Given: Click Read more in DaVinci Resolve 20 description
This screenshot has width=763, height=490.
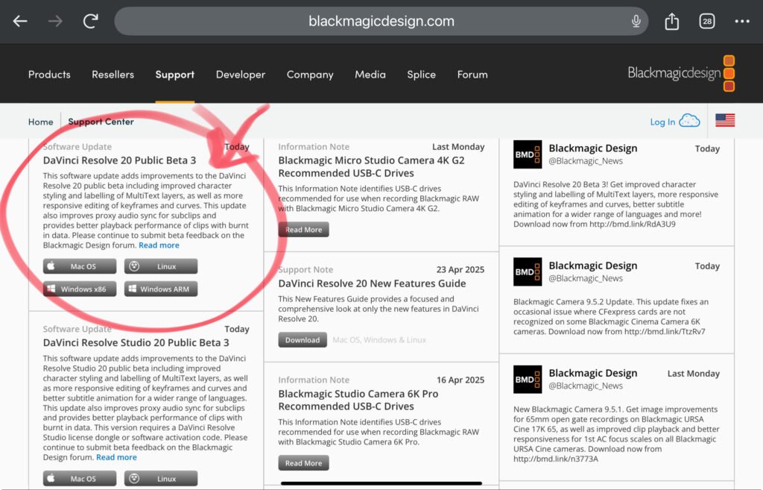Looking at the screenshot, I should tap(159, 245).
